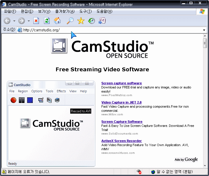Screen dimensions: 209x176
Task: Click the large CamStudio camera logo
Action: tap(59, 46)
